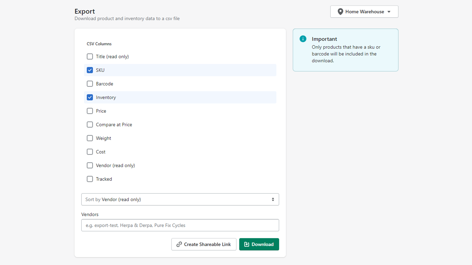Click the download icon on the Download button
This screenshot has height=265, width=472.
coord(246,244)
